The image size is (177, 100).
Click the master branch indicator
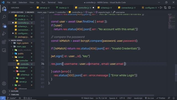point(12,98)
